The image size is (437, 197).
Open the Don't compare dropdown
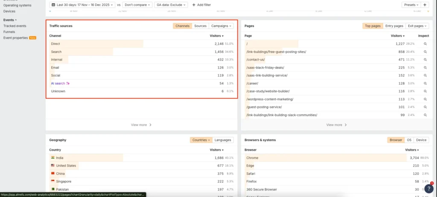pyautogui.click(x=137, y=5)
